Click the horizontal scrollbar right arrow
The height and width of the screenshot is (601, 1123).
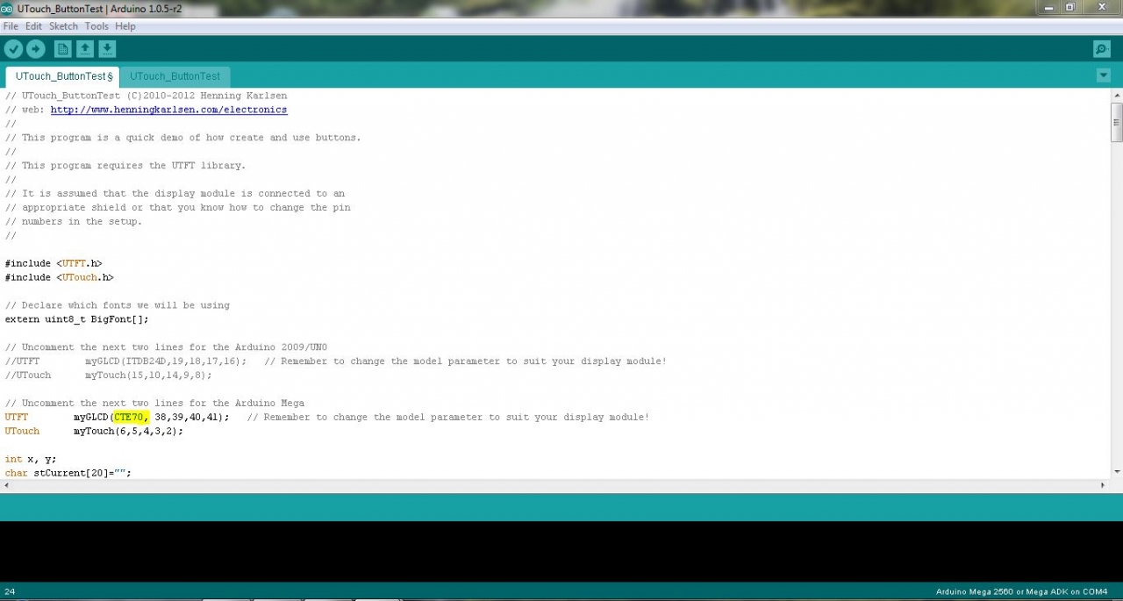pos(1103,485)
